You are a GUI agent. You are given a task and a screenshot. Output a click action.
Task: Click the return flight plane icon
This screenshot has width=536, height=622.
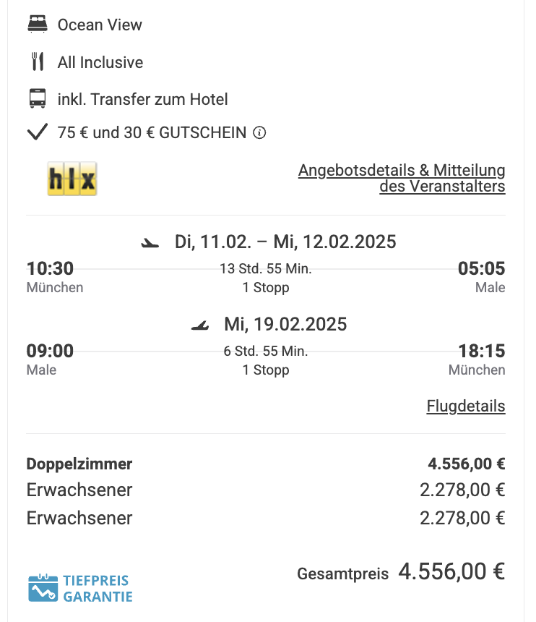[x=200, y=325]
